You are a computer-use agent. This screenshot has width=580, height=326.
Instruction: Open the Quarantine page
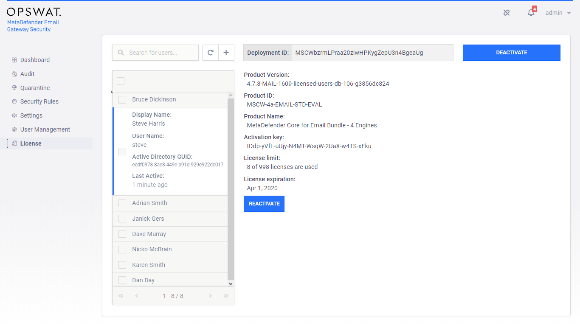[35, 88]
